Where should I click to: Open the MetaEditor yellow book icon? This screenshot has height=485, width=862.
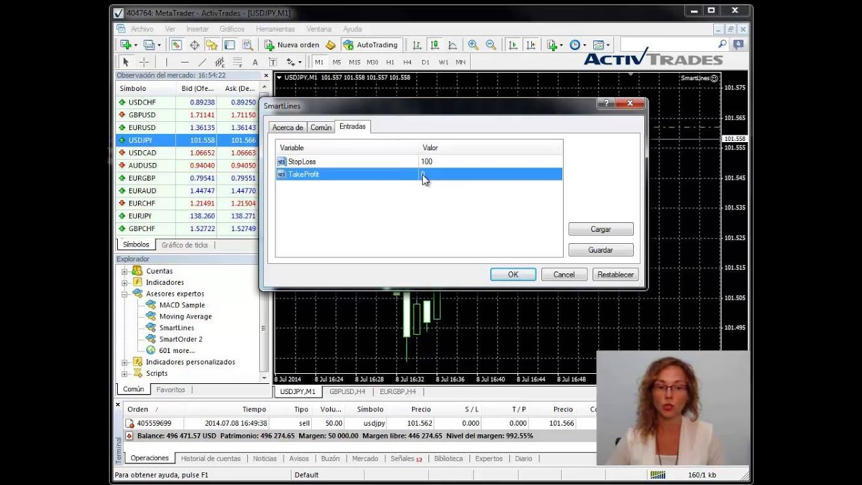click(x=331, y=45)
